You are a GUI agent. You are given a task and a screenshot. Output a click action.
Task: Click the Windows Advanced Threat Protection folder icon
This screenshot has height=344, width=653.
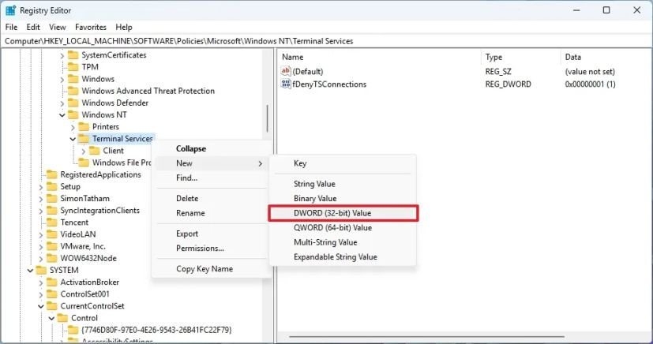click(x=73, y=91)
